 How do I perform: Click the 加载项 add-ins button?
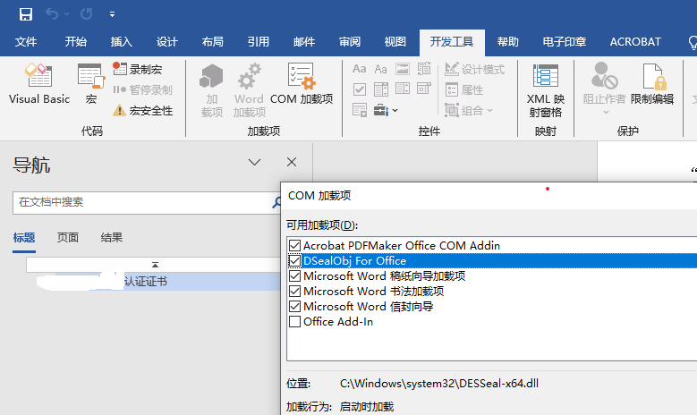coord(211,90)
